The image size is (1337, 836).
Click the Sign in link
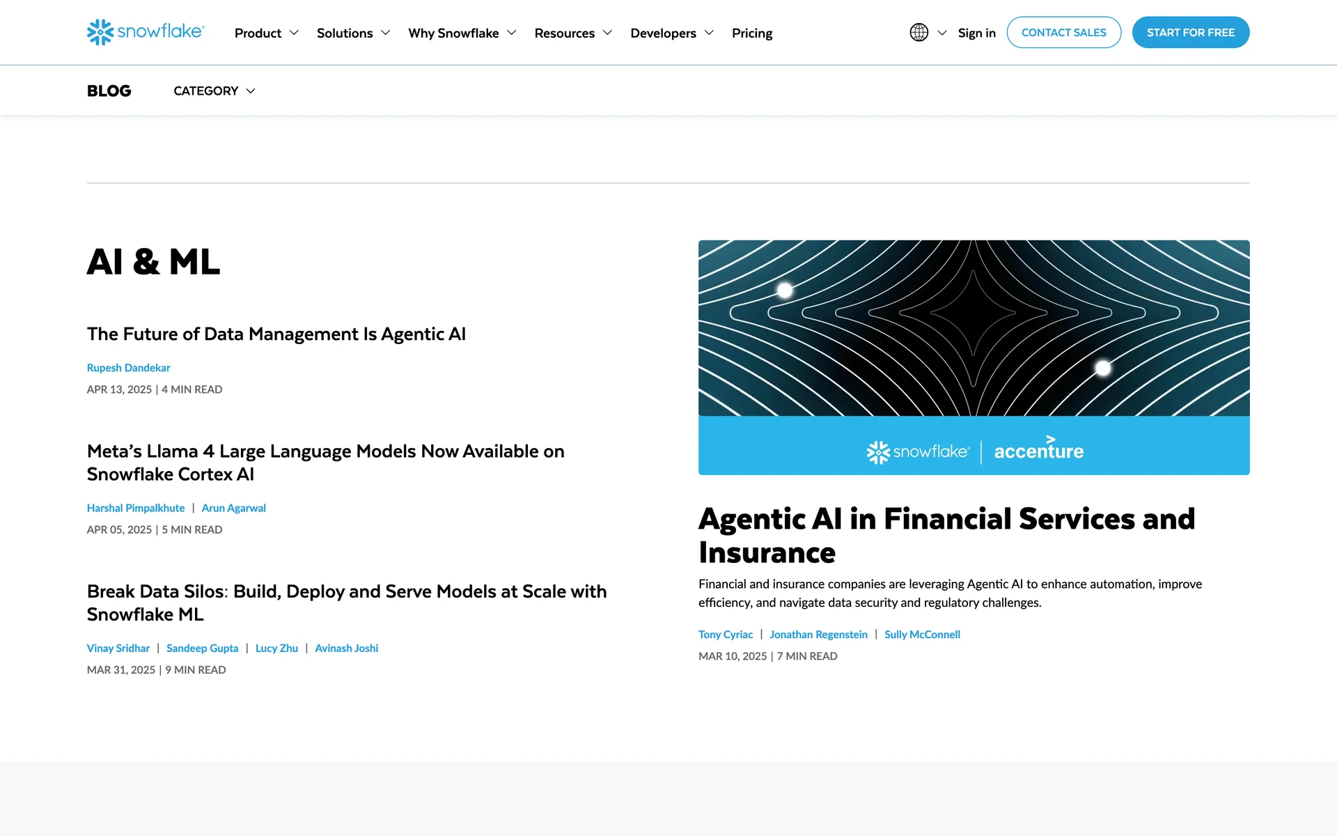[x=976, y=33]
